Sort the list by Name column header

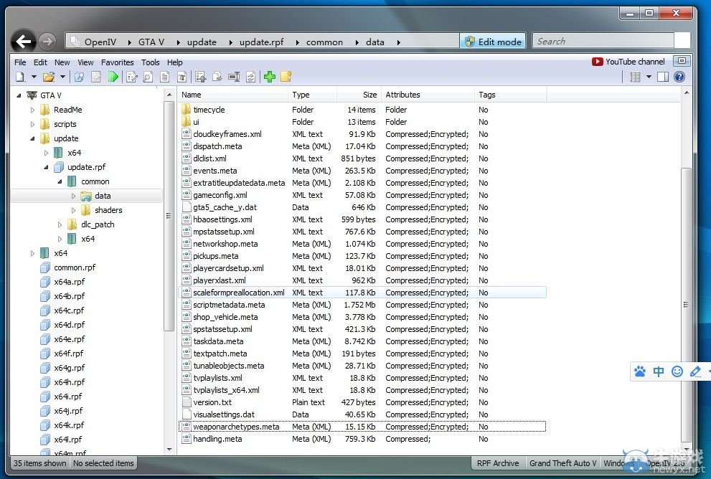tap(233, 95)
